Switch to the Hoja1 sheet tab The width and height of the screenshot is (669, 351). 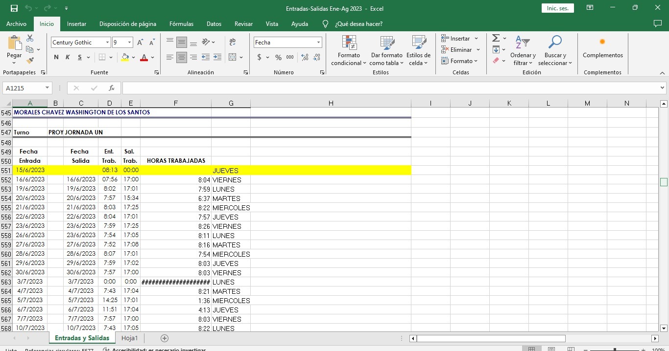click(130, 338)
